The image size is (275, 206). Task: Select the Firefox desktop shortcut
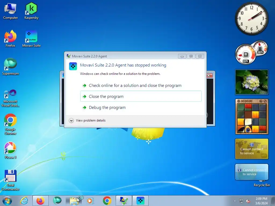10,39
